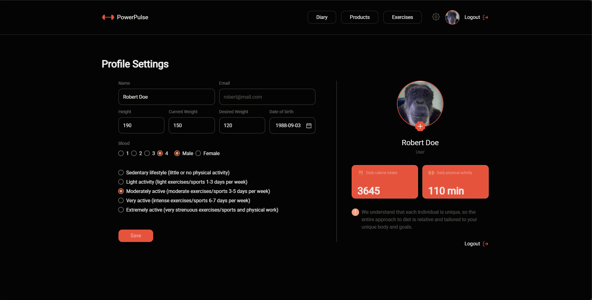Click the 3645 calorie value

click(x=369, y=191)
